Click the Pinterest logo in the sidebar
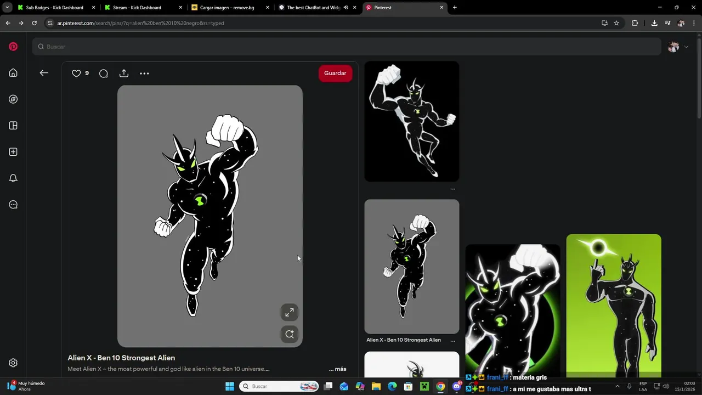The image size is (702, 395). click(x=13, y=47)
